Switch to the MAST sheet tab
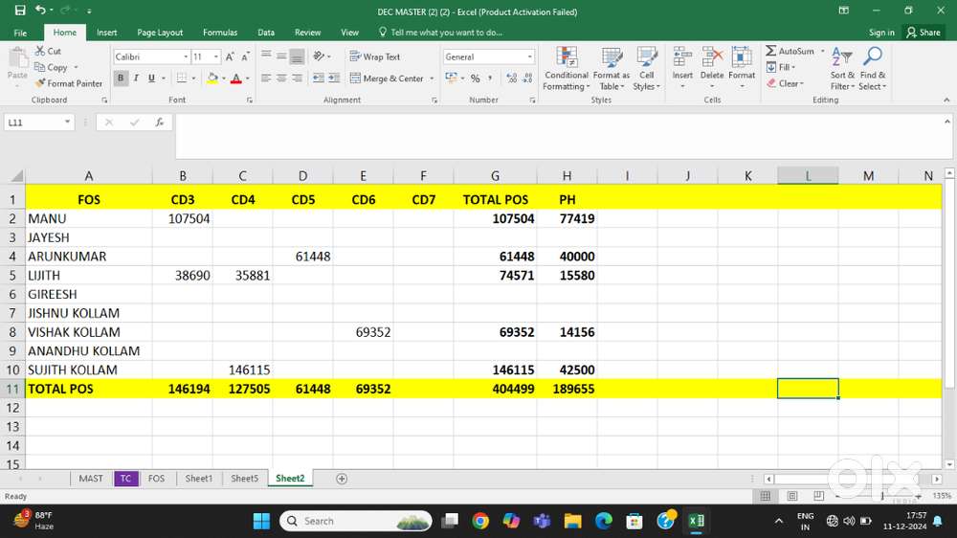Viewport: 957px width, 538px height. click(x=91, y=479)
